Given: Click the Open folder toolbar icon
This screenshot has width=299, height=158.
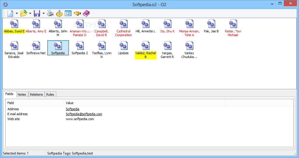Looking at the screenshot, I should click(24, 13).
